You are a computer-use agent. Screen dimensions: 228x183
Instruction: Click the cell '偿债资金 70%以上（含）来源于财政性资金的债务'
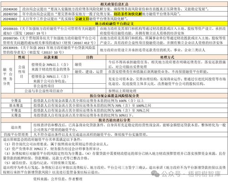(51, 67)
